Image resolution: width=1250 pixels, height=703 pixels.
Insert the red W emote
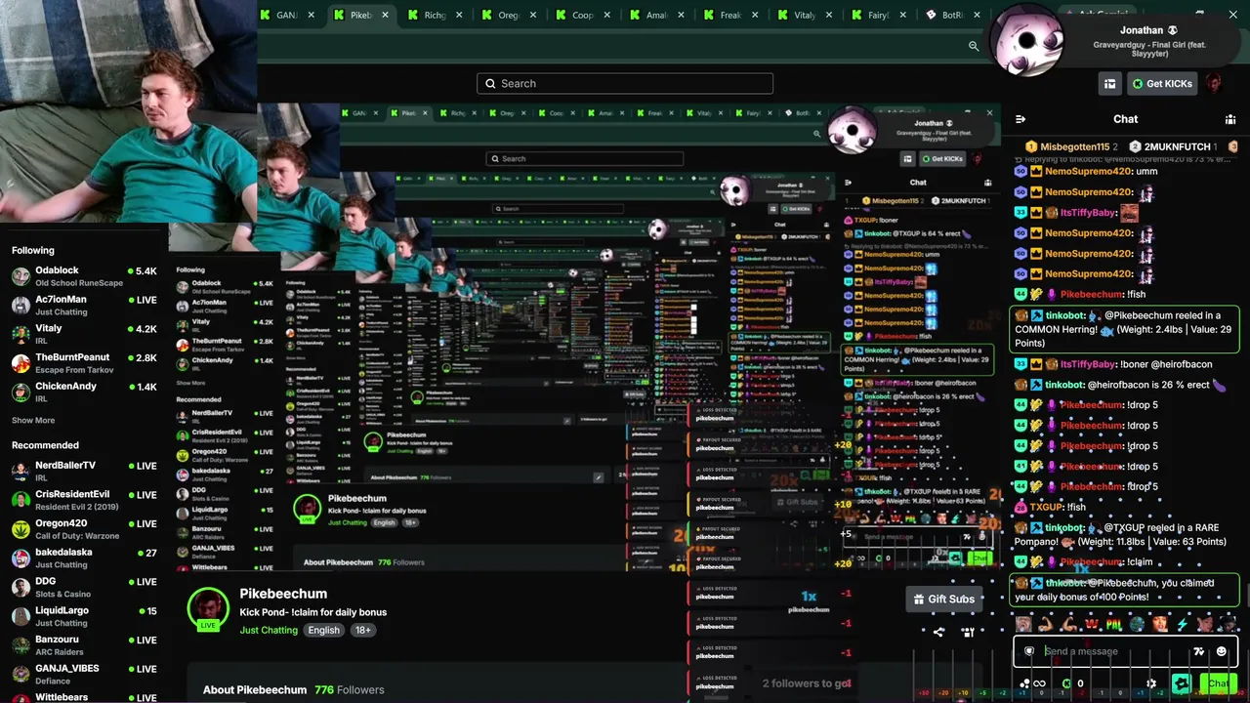pos(1092,624)
